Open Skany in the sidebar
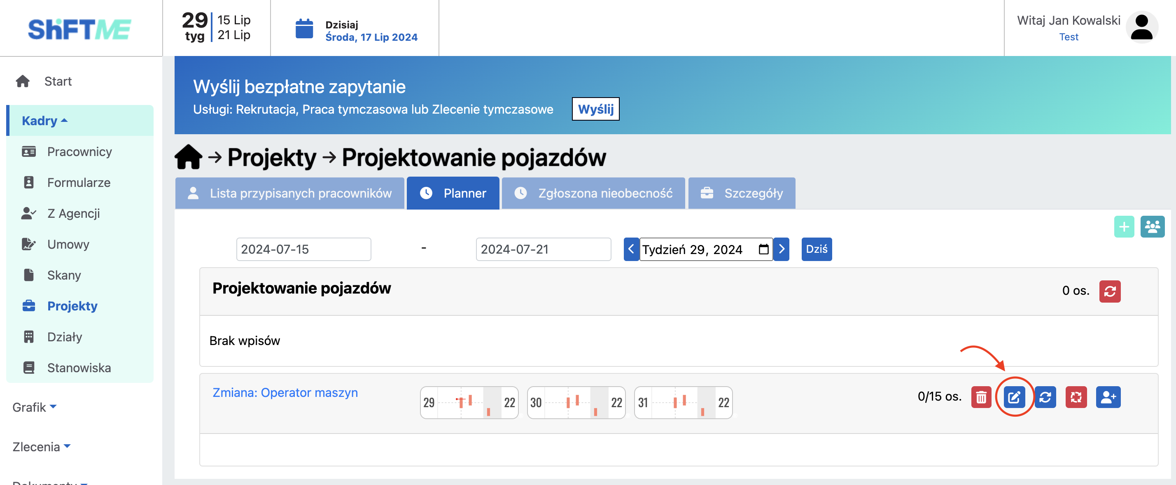The width and height of the screenshot is (1176, 485). (64, 275)
